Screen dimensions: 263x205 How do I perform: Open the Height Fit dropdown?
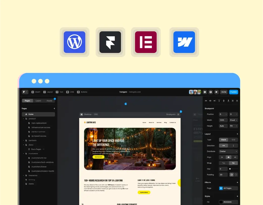(x=234, y=126)
